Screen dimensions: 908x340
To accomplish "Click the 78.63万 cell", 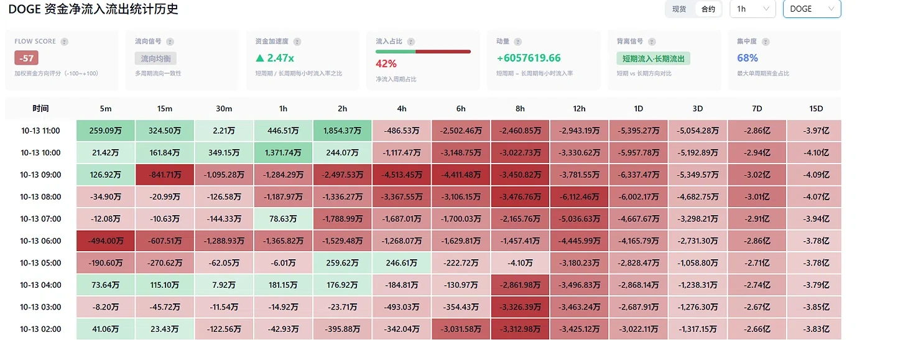I will click(284, 219).
